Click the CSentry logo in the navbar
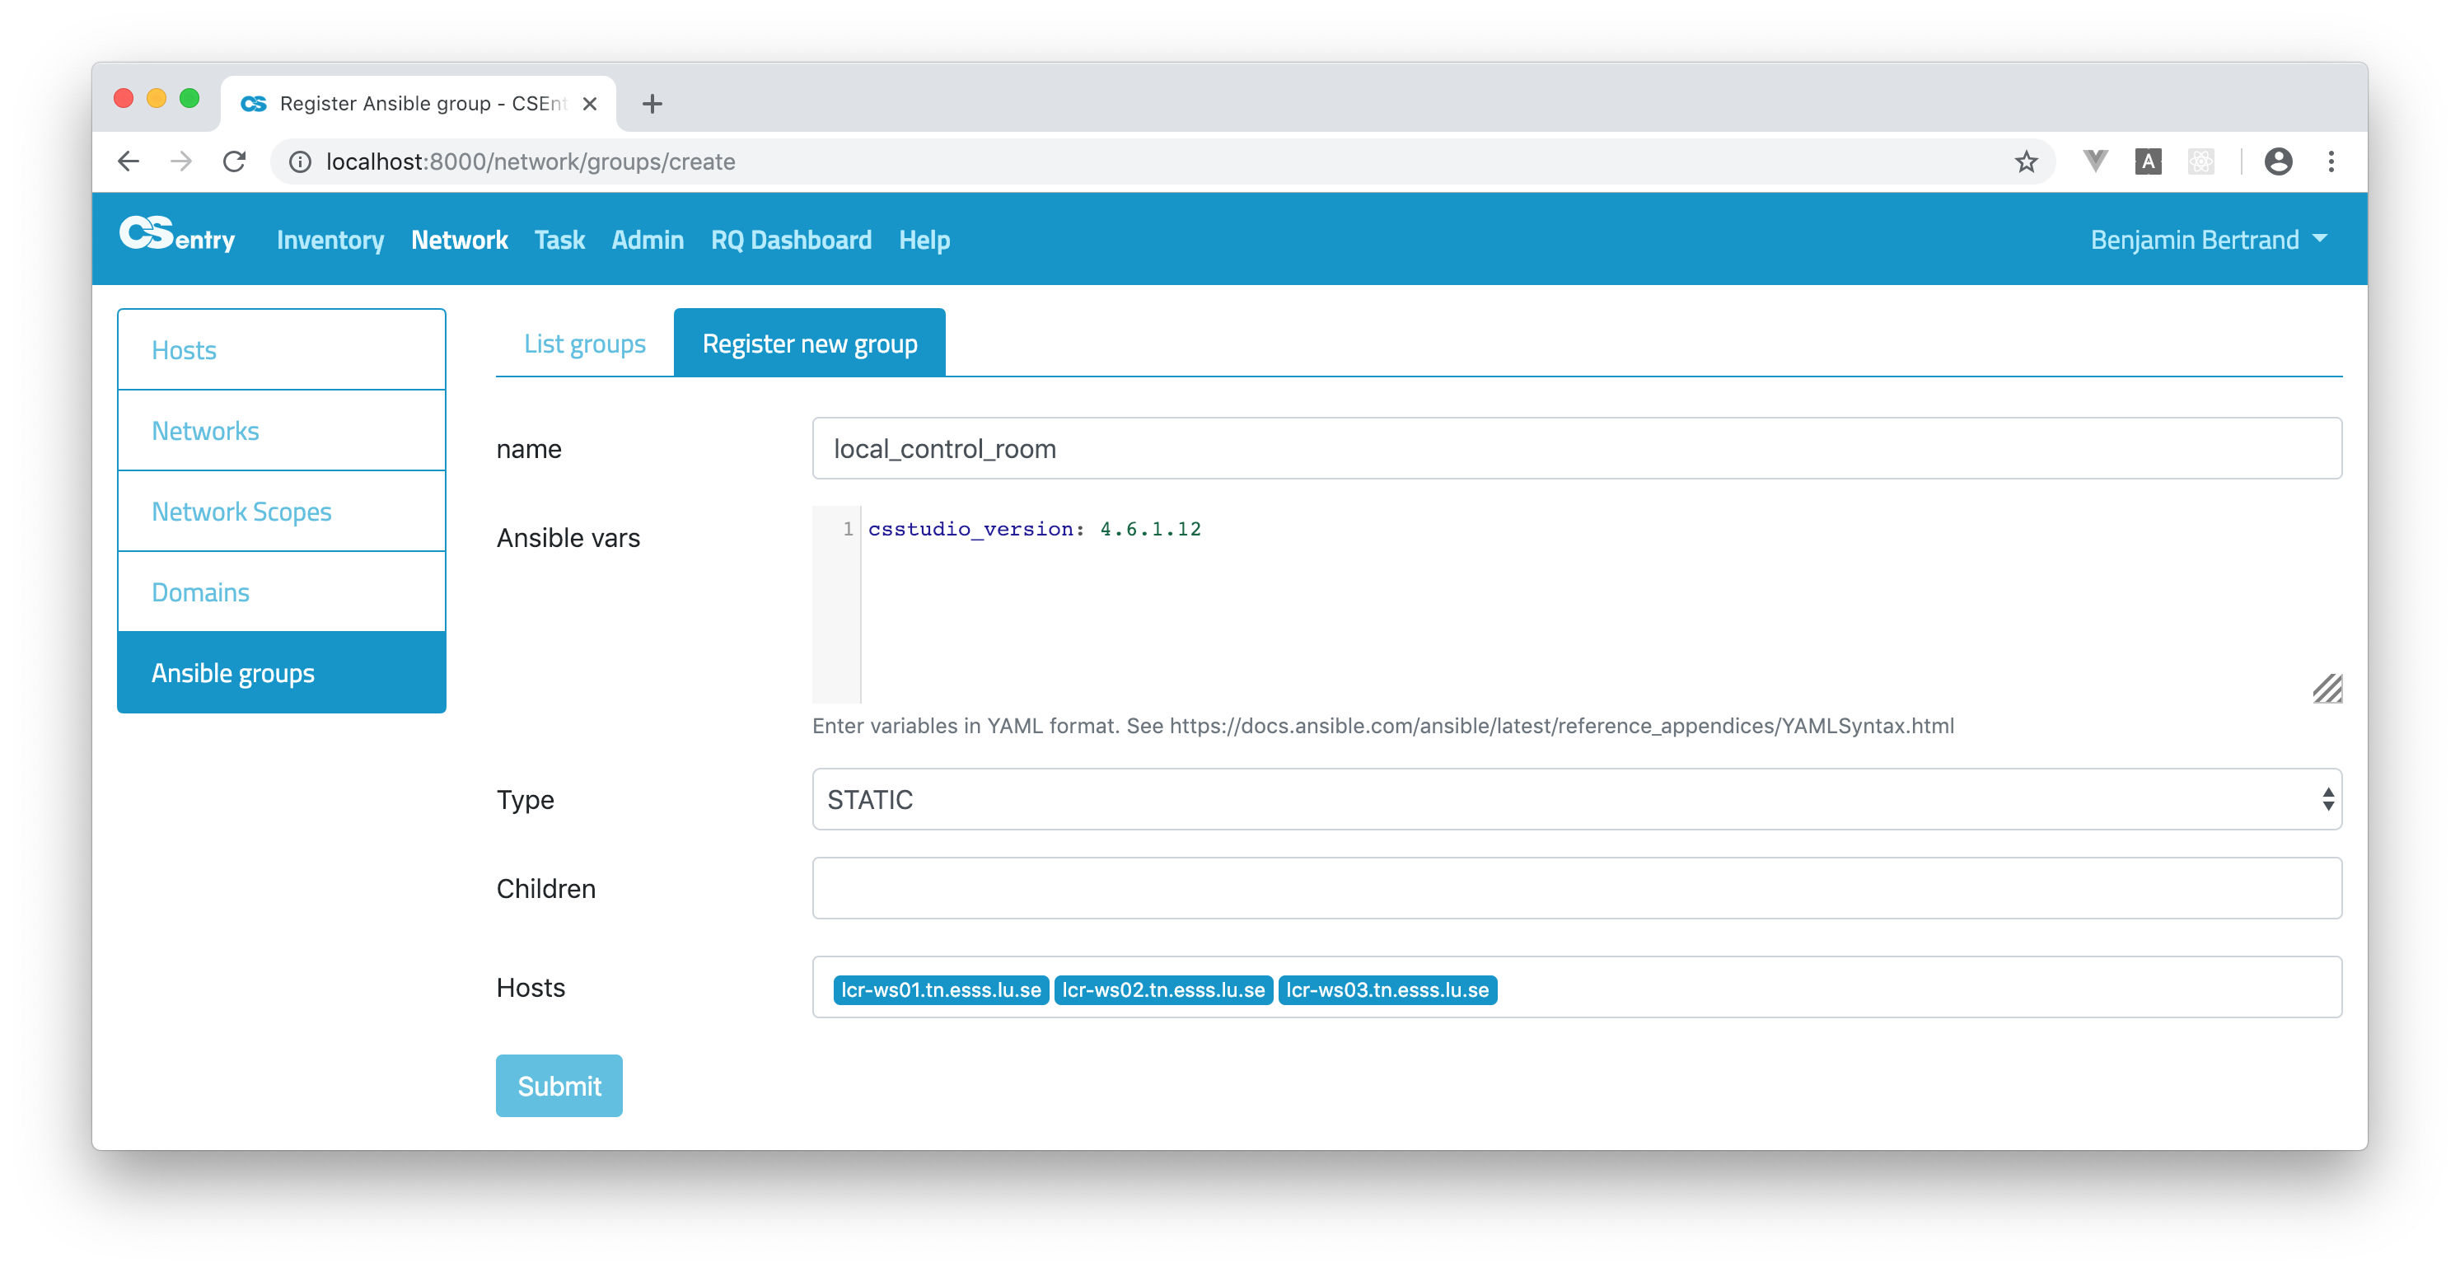This screenshot has width=2460, height=1272. 178,238
